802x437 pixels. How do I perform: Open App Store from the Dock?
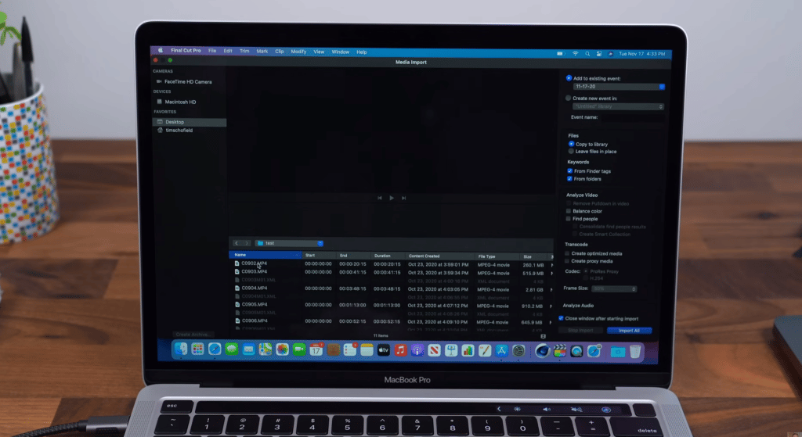click(501, 351)
